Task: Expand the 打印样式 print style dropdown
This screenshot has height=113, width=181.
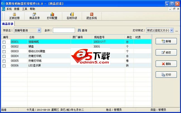Action: pos(172,30)
